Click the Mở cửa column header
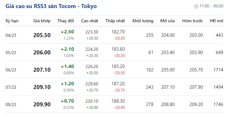This screenshot has width=230, height=115. [x=167, y=21]
